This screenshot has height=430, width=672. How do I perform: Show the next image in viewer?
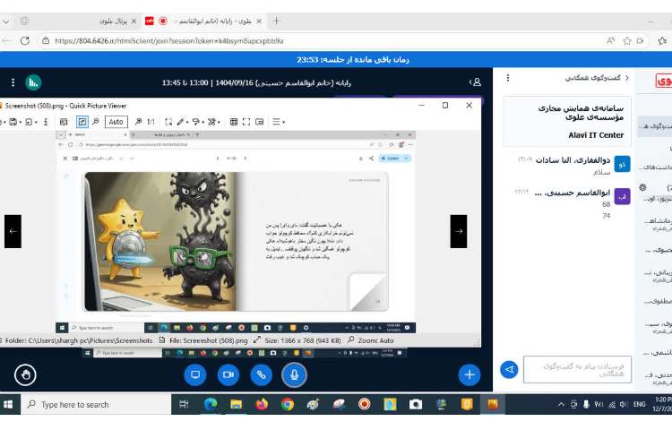(458, 231)
